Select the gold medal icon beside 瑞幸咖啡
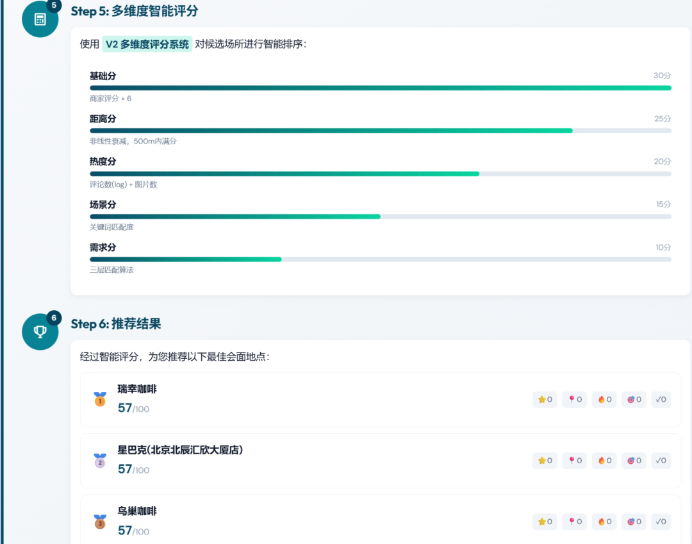The image size is (692, 544). coord(99,399)
